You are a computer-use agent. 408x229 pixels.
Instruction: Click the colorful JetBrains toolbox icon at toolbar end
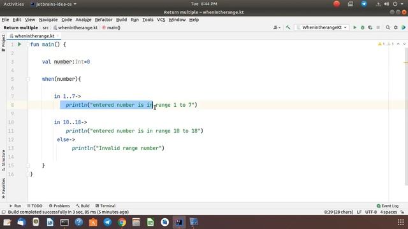(x=404, y=27)
